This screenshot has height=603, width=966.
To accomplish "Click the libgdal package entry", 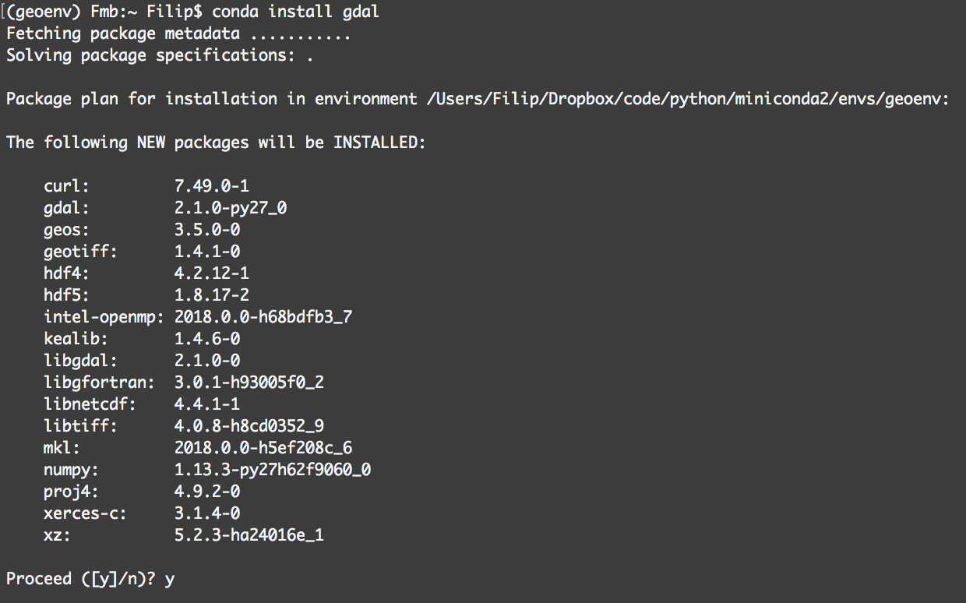I will click(142, 361).
